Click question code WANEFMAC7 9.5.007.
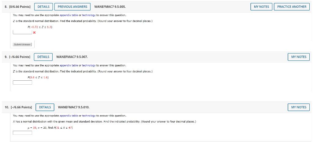Screen dimensions: 313x143 [72, 57]
